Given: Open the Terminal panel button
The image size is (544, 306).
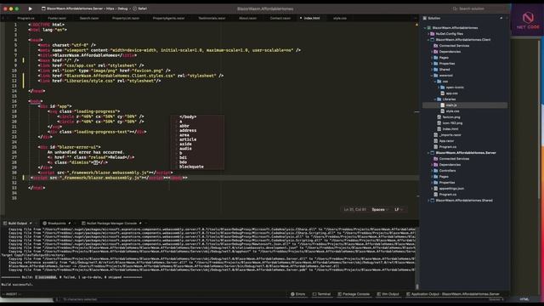Looking at the screenshot, I should click(321, 294).
